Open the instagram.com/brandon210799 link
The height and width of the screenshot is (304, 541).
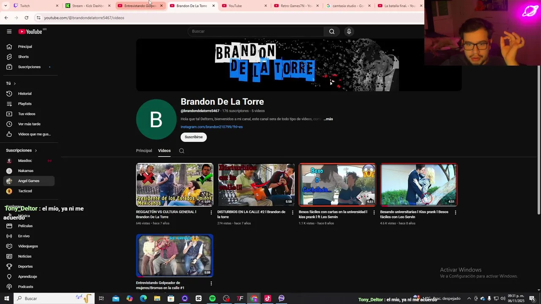pyautogui.click(x=212, y=127)
